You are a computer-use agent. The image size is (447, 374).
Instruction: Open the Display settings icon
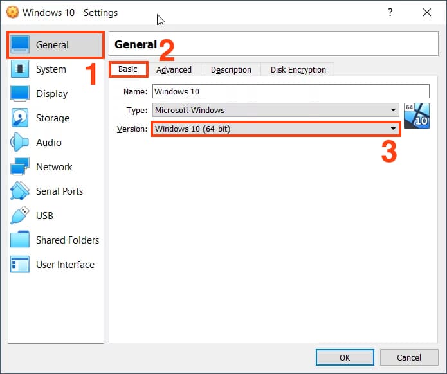point(21,94)
